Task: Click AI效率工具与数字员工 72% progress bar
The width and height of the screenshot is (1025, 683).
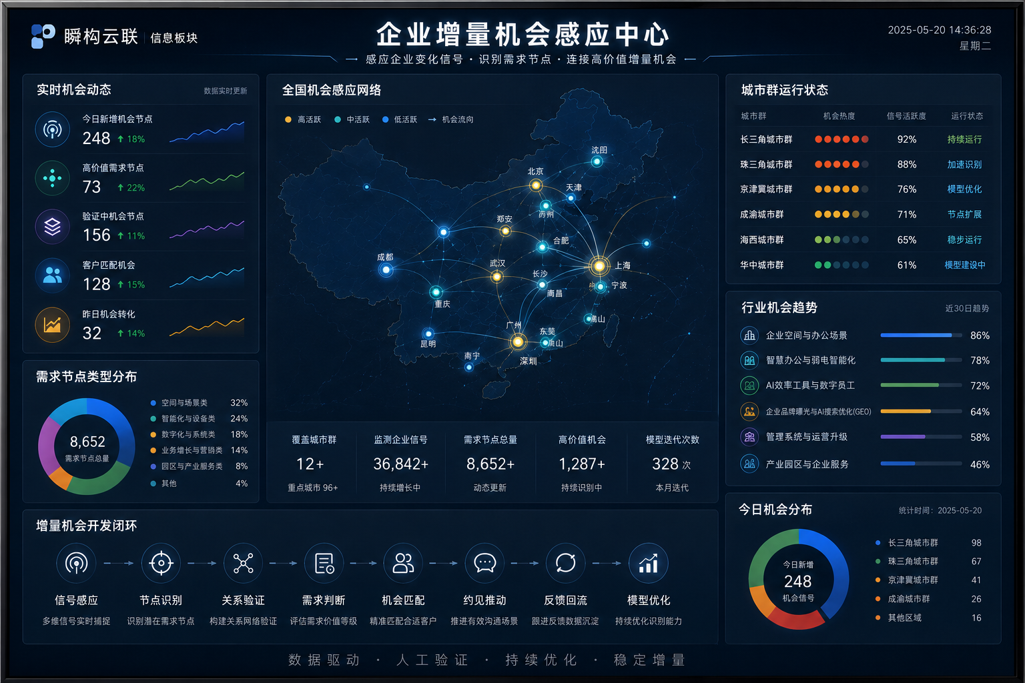Action: click(921, 386)
